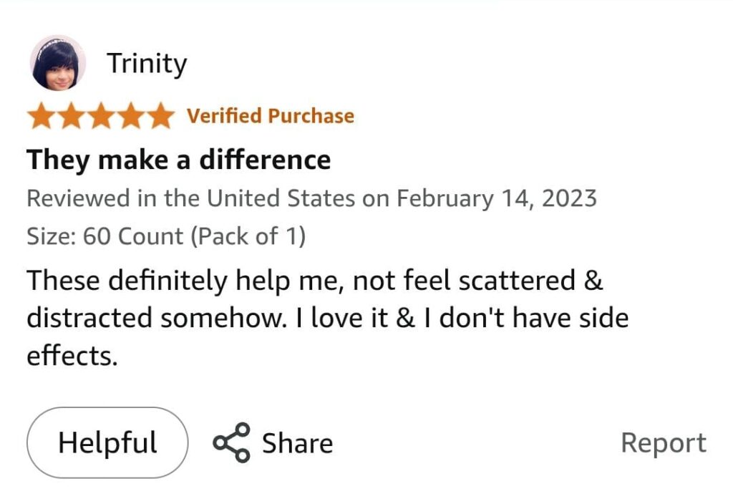The width and height of the screenshot is (733, 499).
Task: Select the third rating star
Action: click(101, 116)
